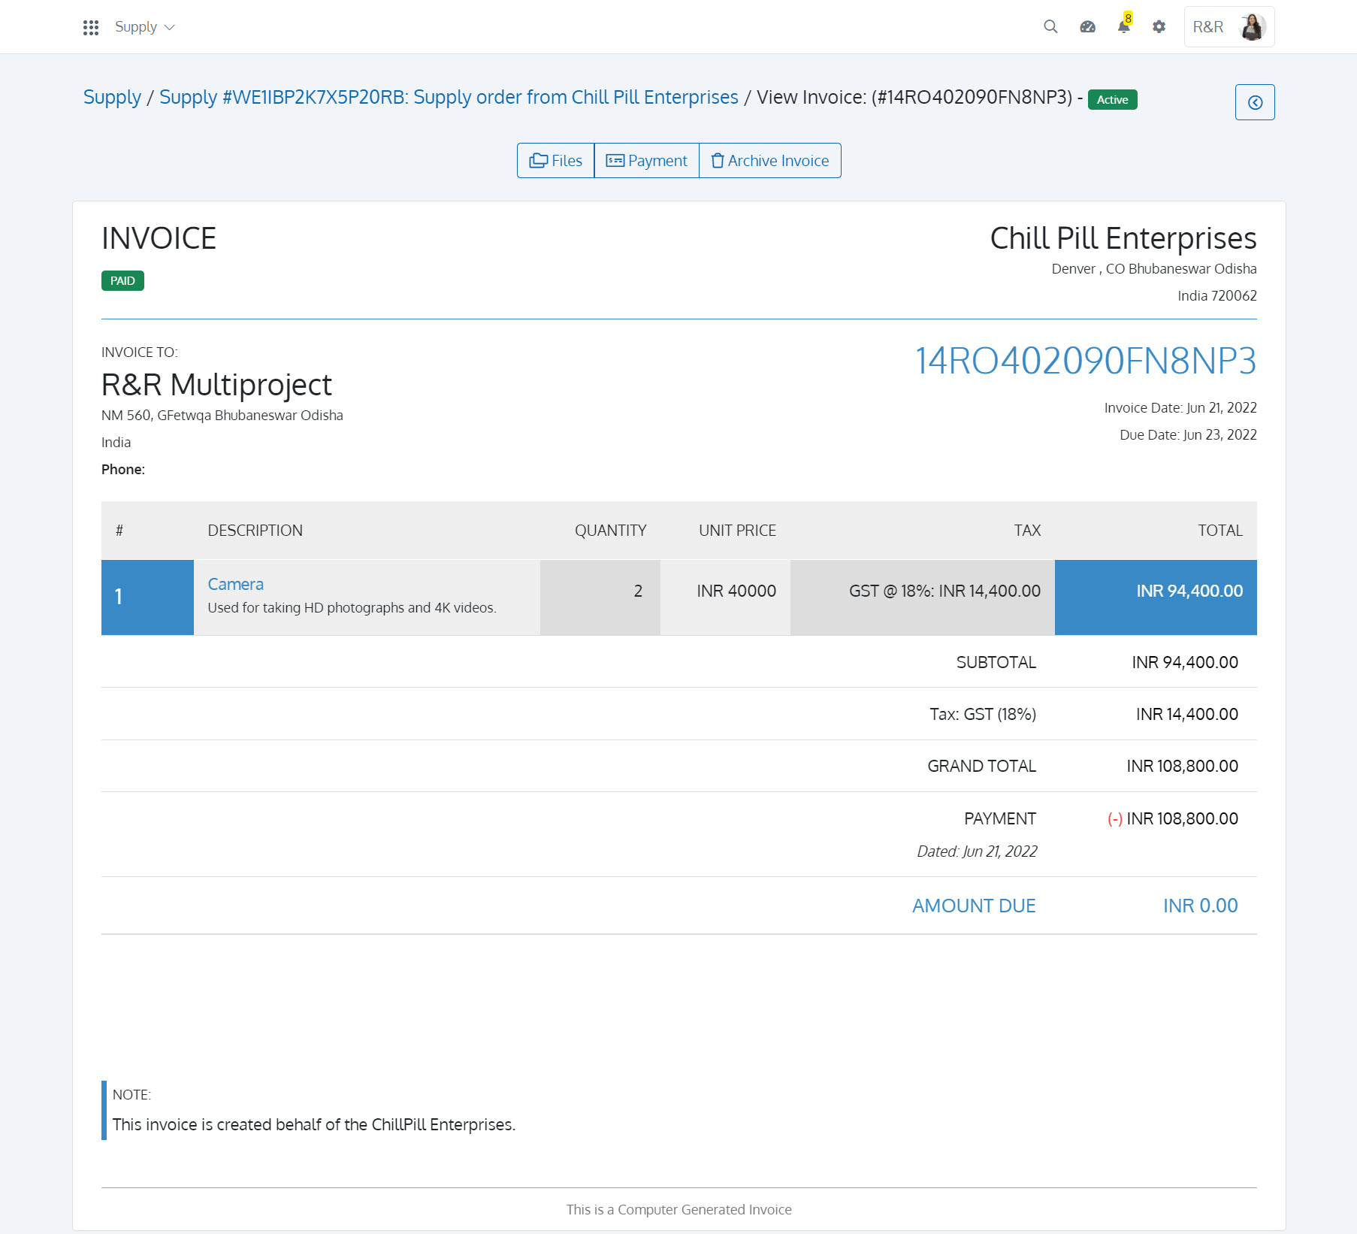
Task: Click India 720062 address line
Action: [1216, 295]
